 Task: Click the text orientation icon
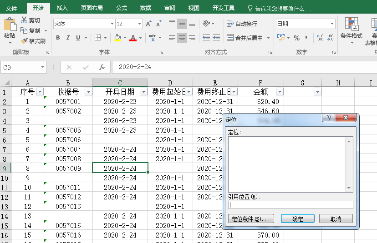point(206,24)
